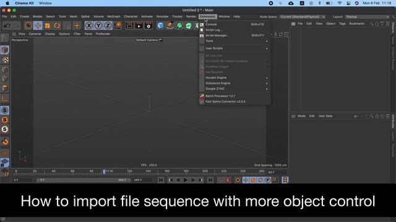
Task: Expand the User Scripts submenu
Action: point(235,48)
